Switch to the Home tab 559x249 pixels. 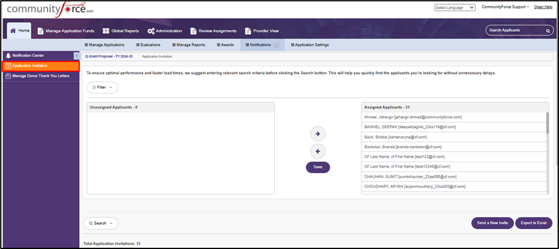[19, 31]
